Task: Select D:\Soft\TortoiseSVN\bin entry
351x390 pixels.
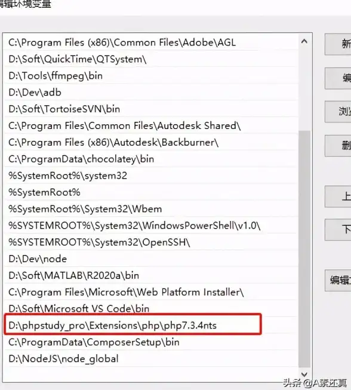Action: coord(151,109)
